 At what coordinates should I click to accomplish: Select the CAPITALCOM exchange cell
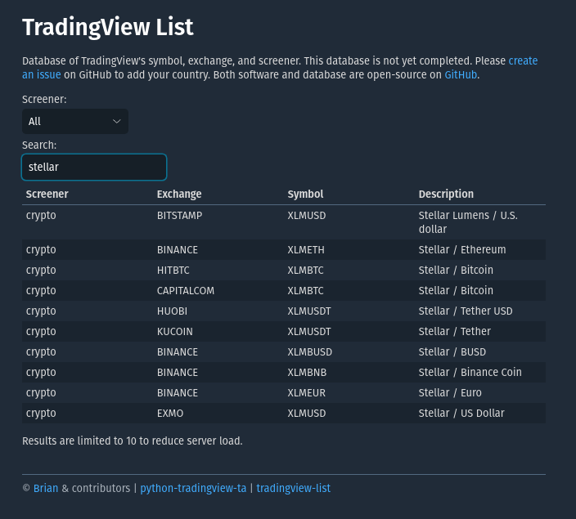click(186, 291)
